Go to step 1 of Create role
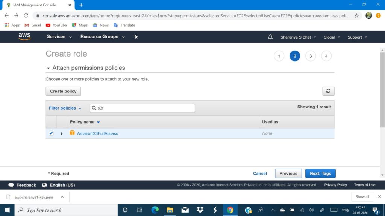Image resolution: width=385 pixels, height=216 pixels. (x=279, y=56)
